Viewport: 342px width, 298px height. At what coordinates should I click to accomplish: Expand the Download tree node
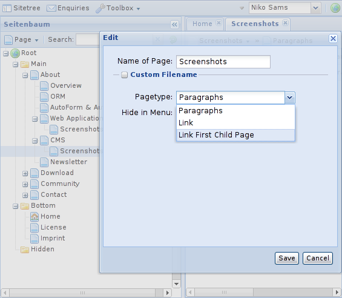click(25, 174)
